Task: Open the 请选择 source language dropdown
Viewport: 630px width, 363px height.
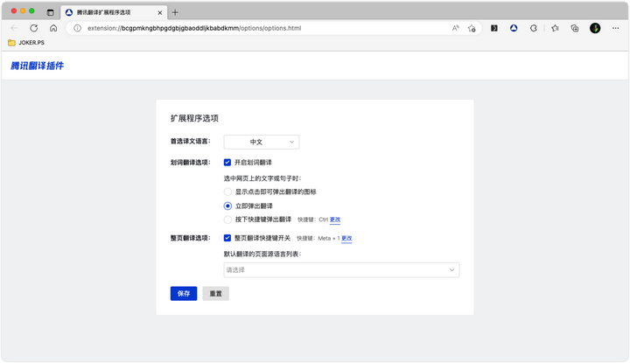Action: pyautogui.click(x=341, y=269)
